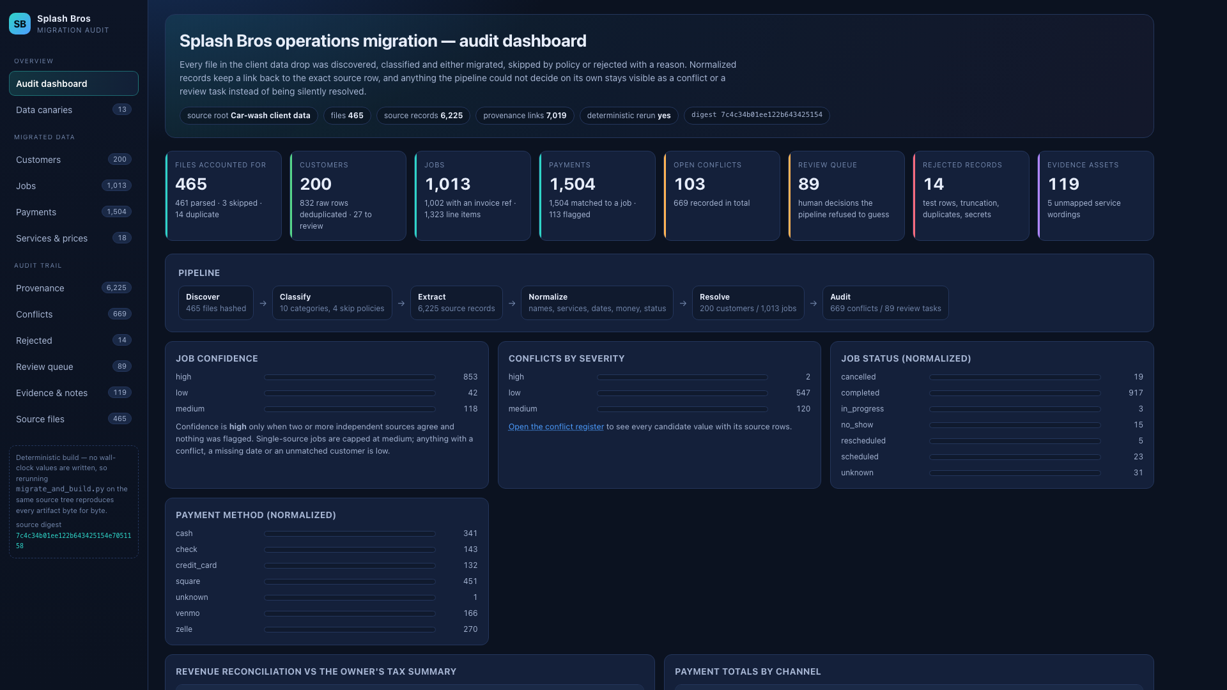Click the cash payment count 341
Viewport: 1227px width, 690px height.
470,533
